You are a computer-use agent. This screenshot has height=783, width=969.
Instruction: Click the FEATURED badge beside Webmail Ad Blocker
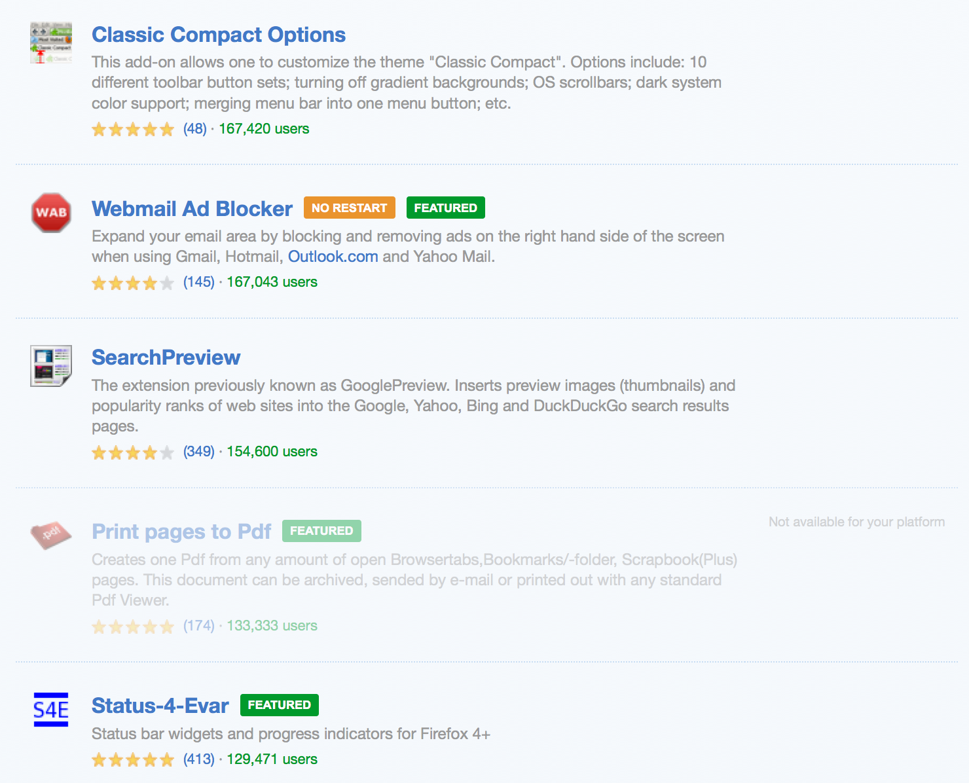click(446, 208)
